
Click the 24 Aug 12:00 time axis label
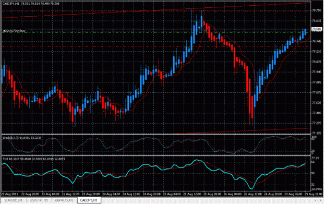coord(131,194)
